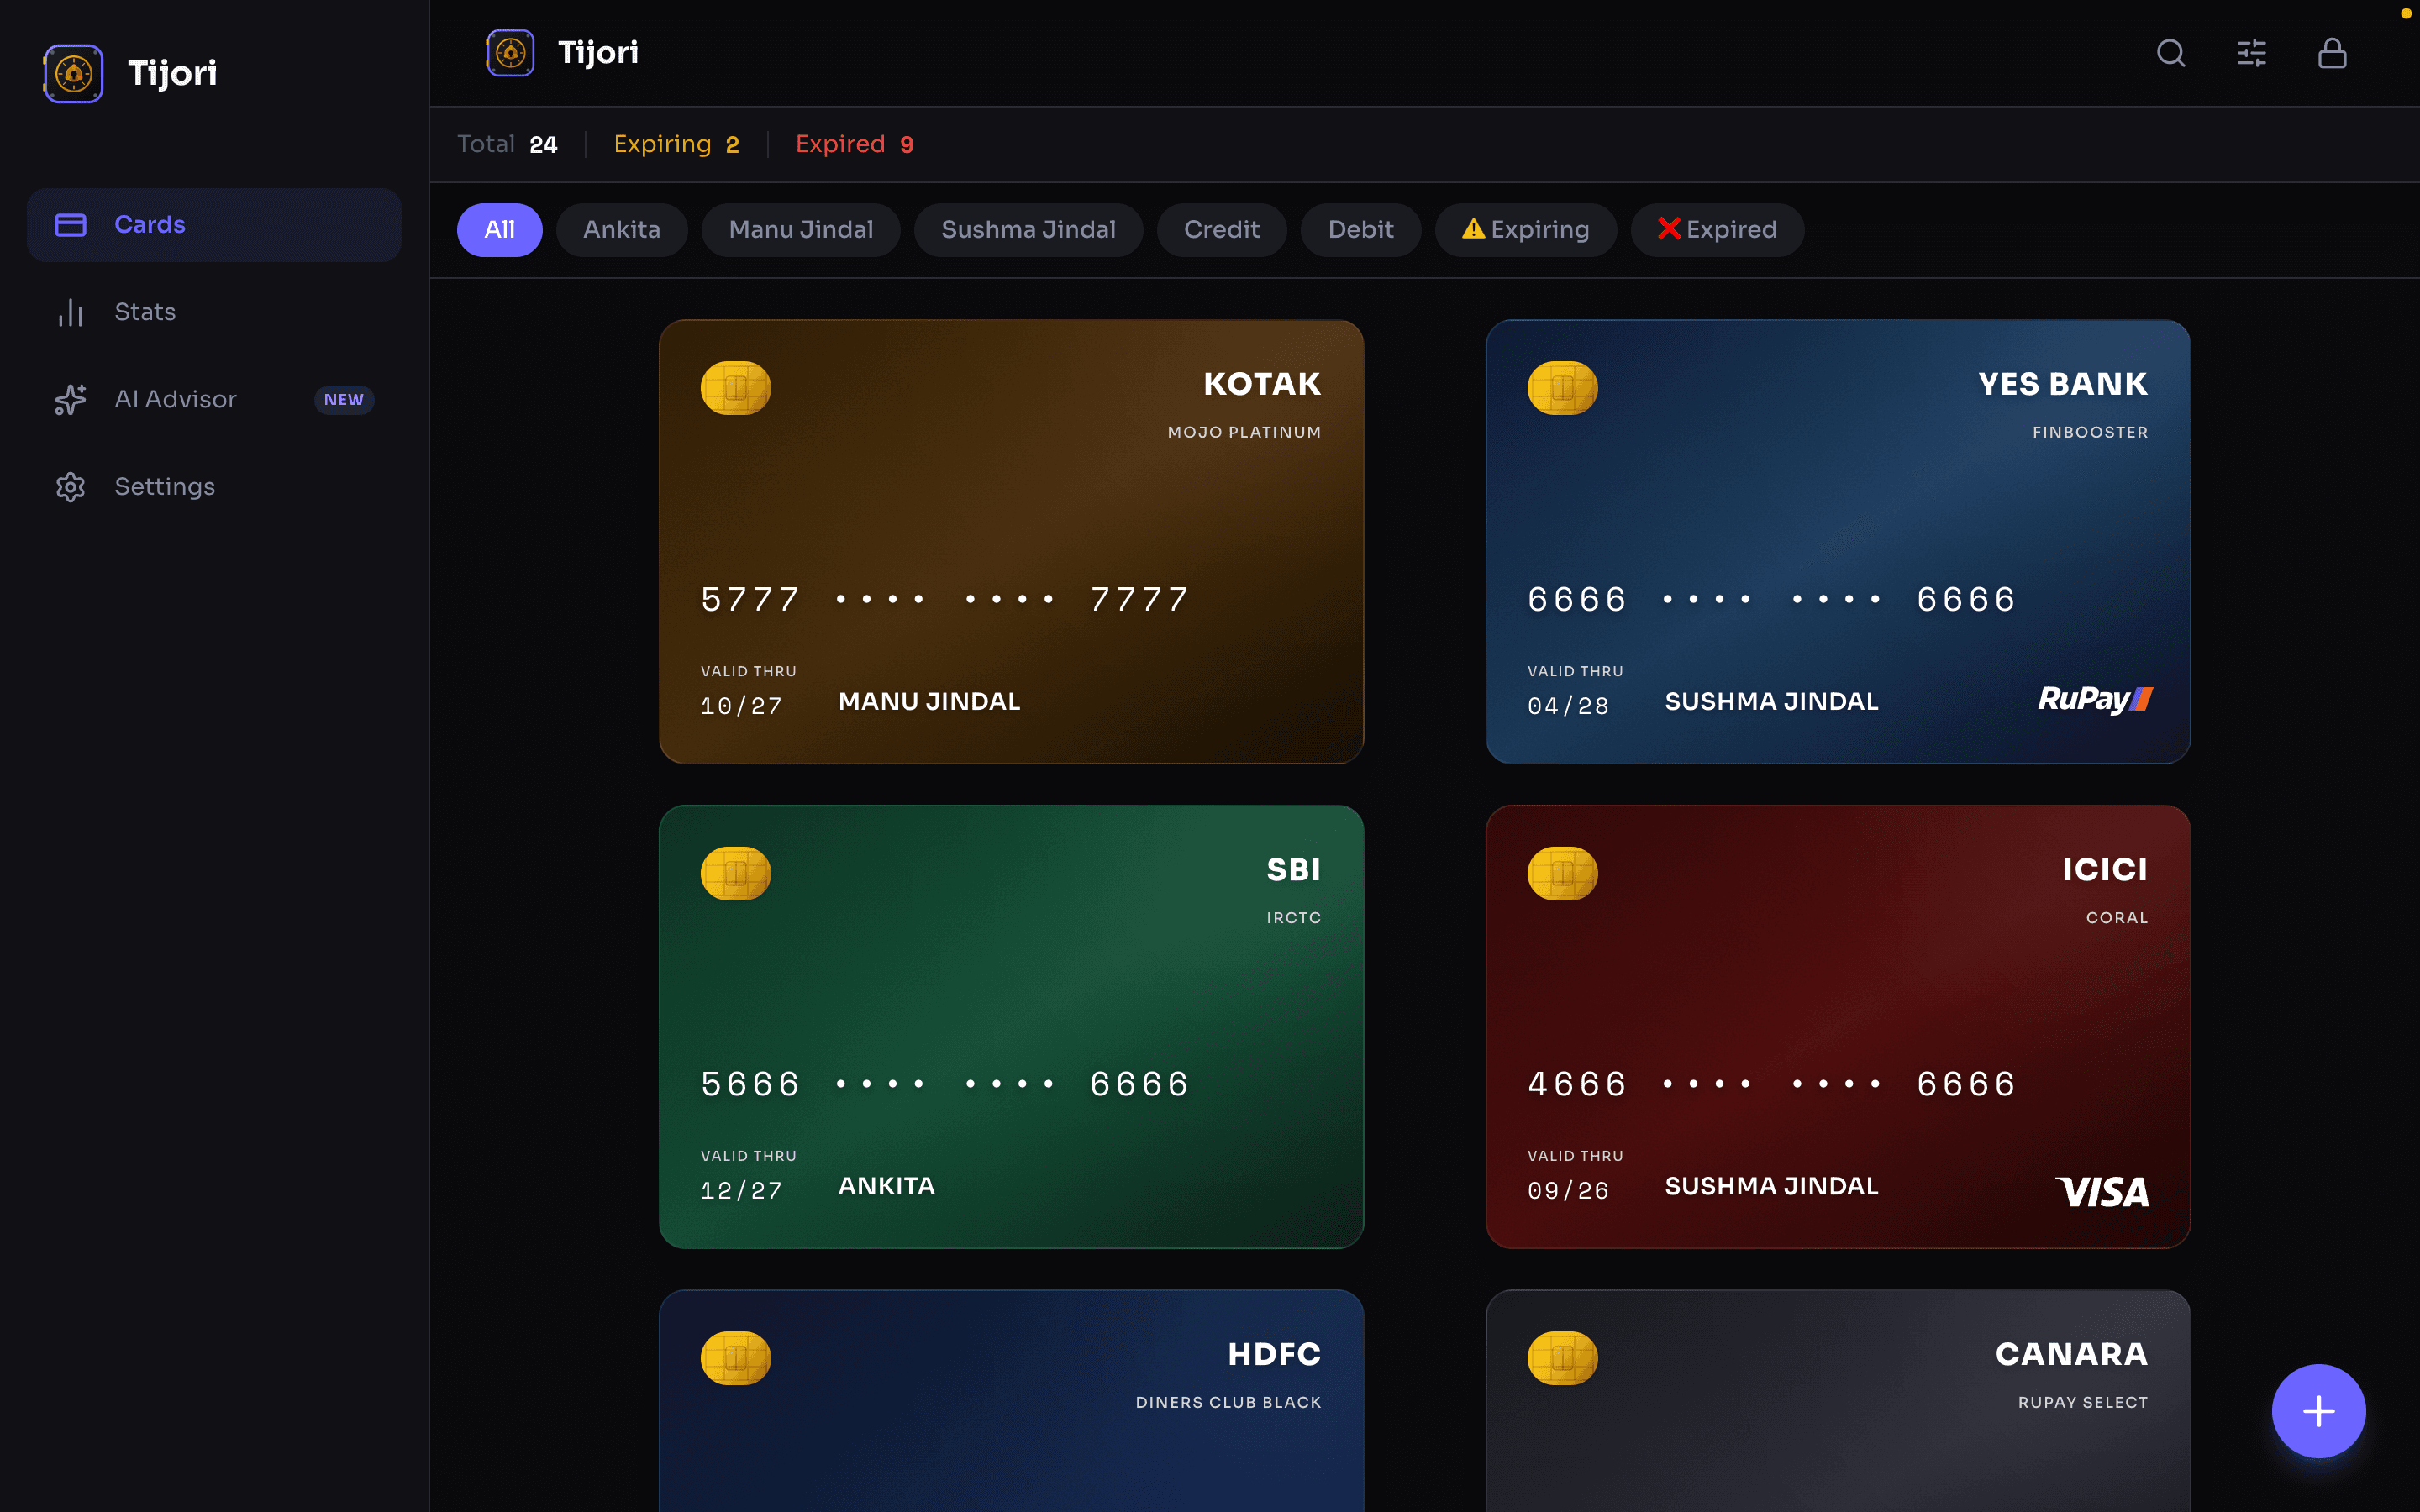2420x1512 pixels.
Task: Click the Cards credit-card icon in sidebar
Action: pos(70,225)
